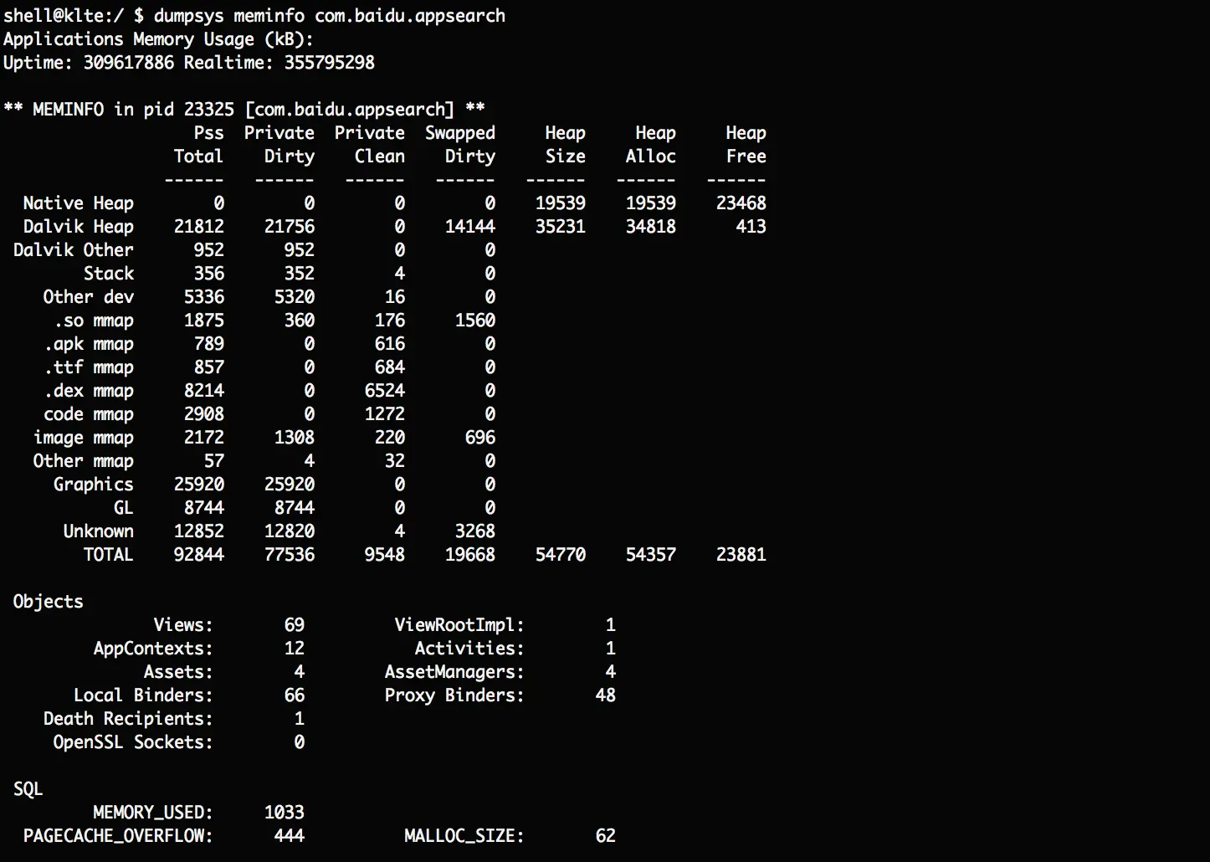
Task: Click .dex mmap Private Clean value 6524
Action: (385, 391)
